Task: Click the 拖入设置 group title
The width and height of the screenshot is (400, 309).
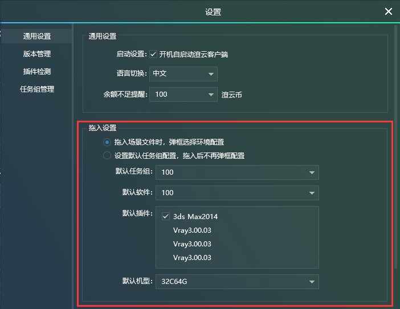Action: (103, 127)
